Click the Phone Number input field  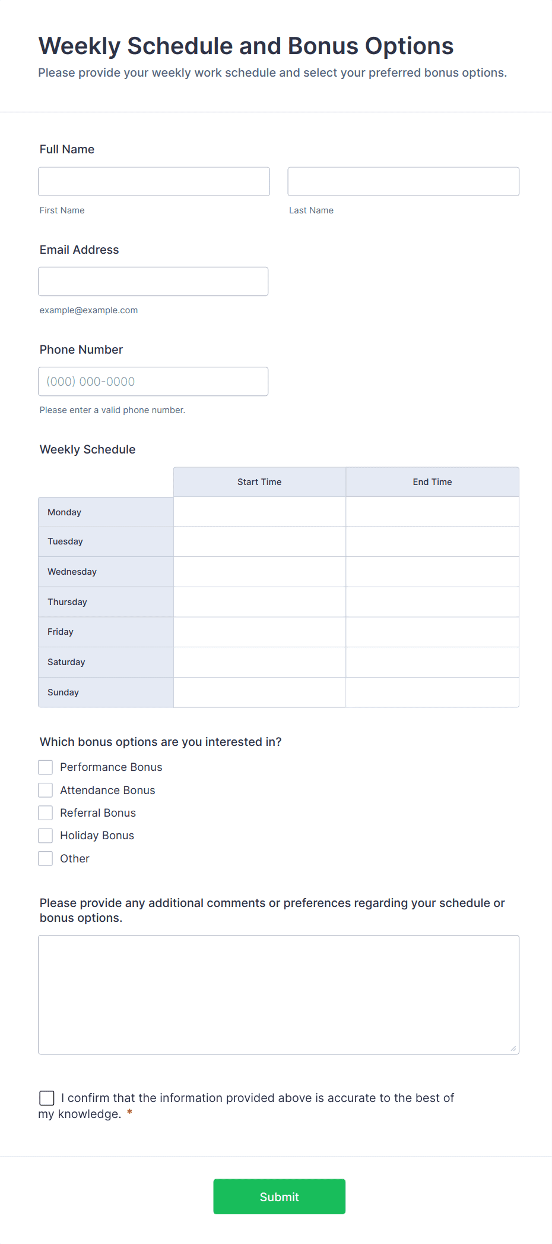153,381
